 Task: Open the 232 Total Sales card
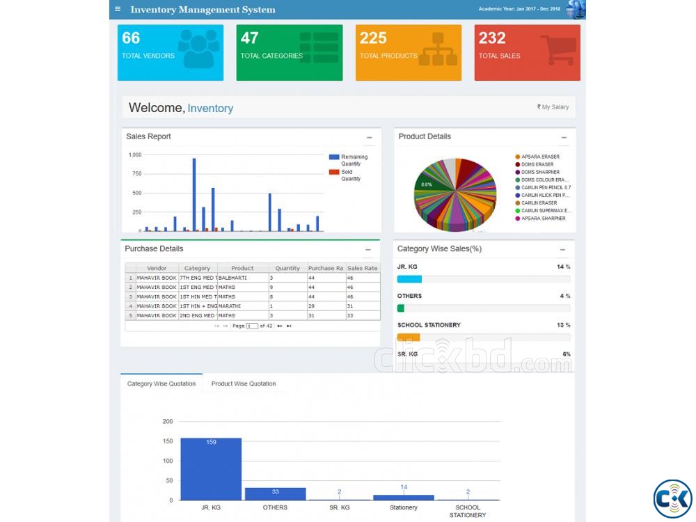[528, 52]
